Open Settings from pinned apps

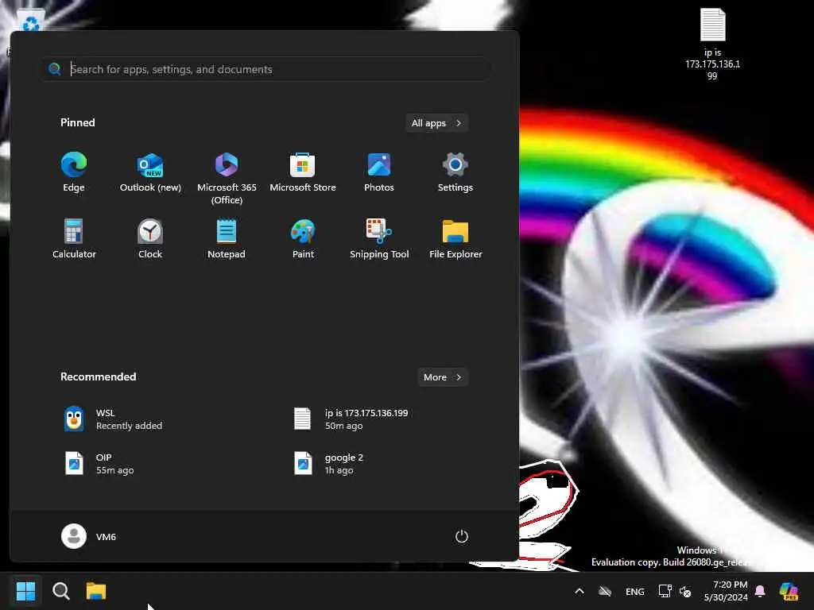tap(455, 172)
